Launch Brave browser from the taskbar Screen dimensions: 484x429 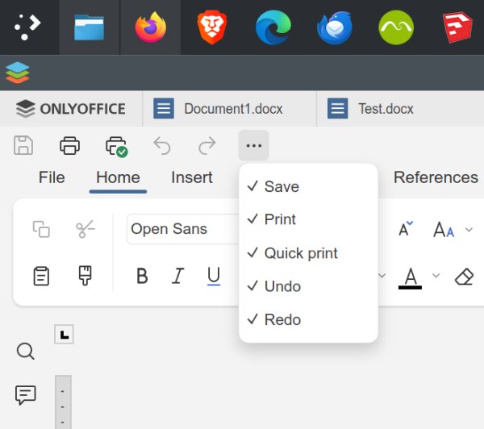click(x=211, y=27)
